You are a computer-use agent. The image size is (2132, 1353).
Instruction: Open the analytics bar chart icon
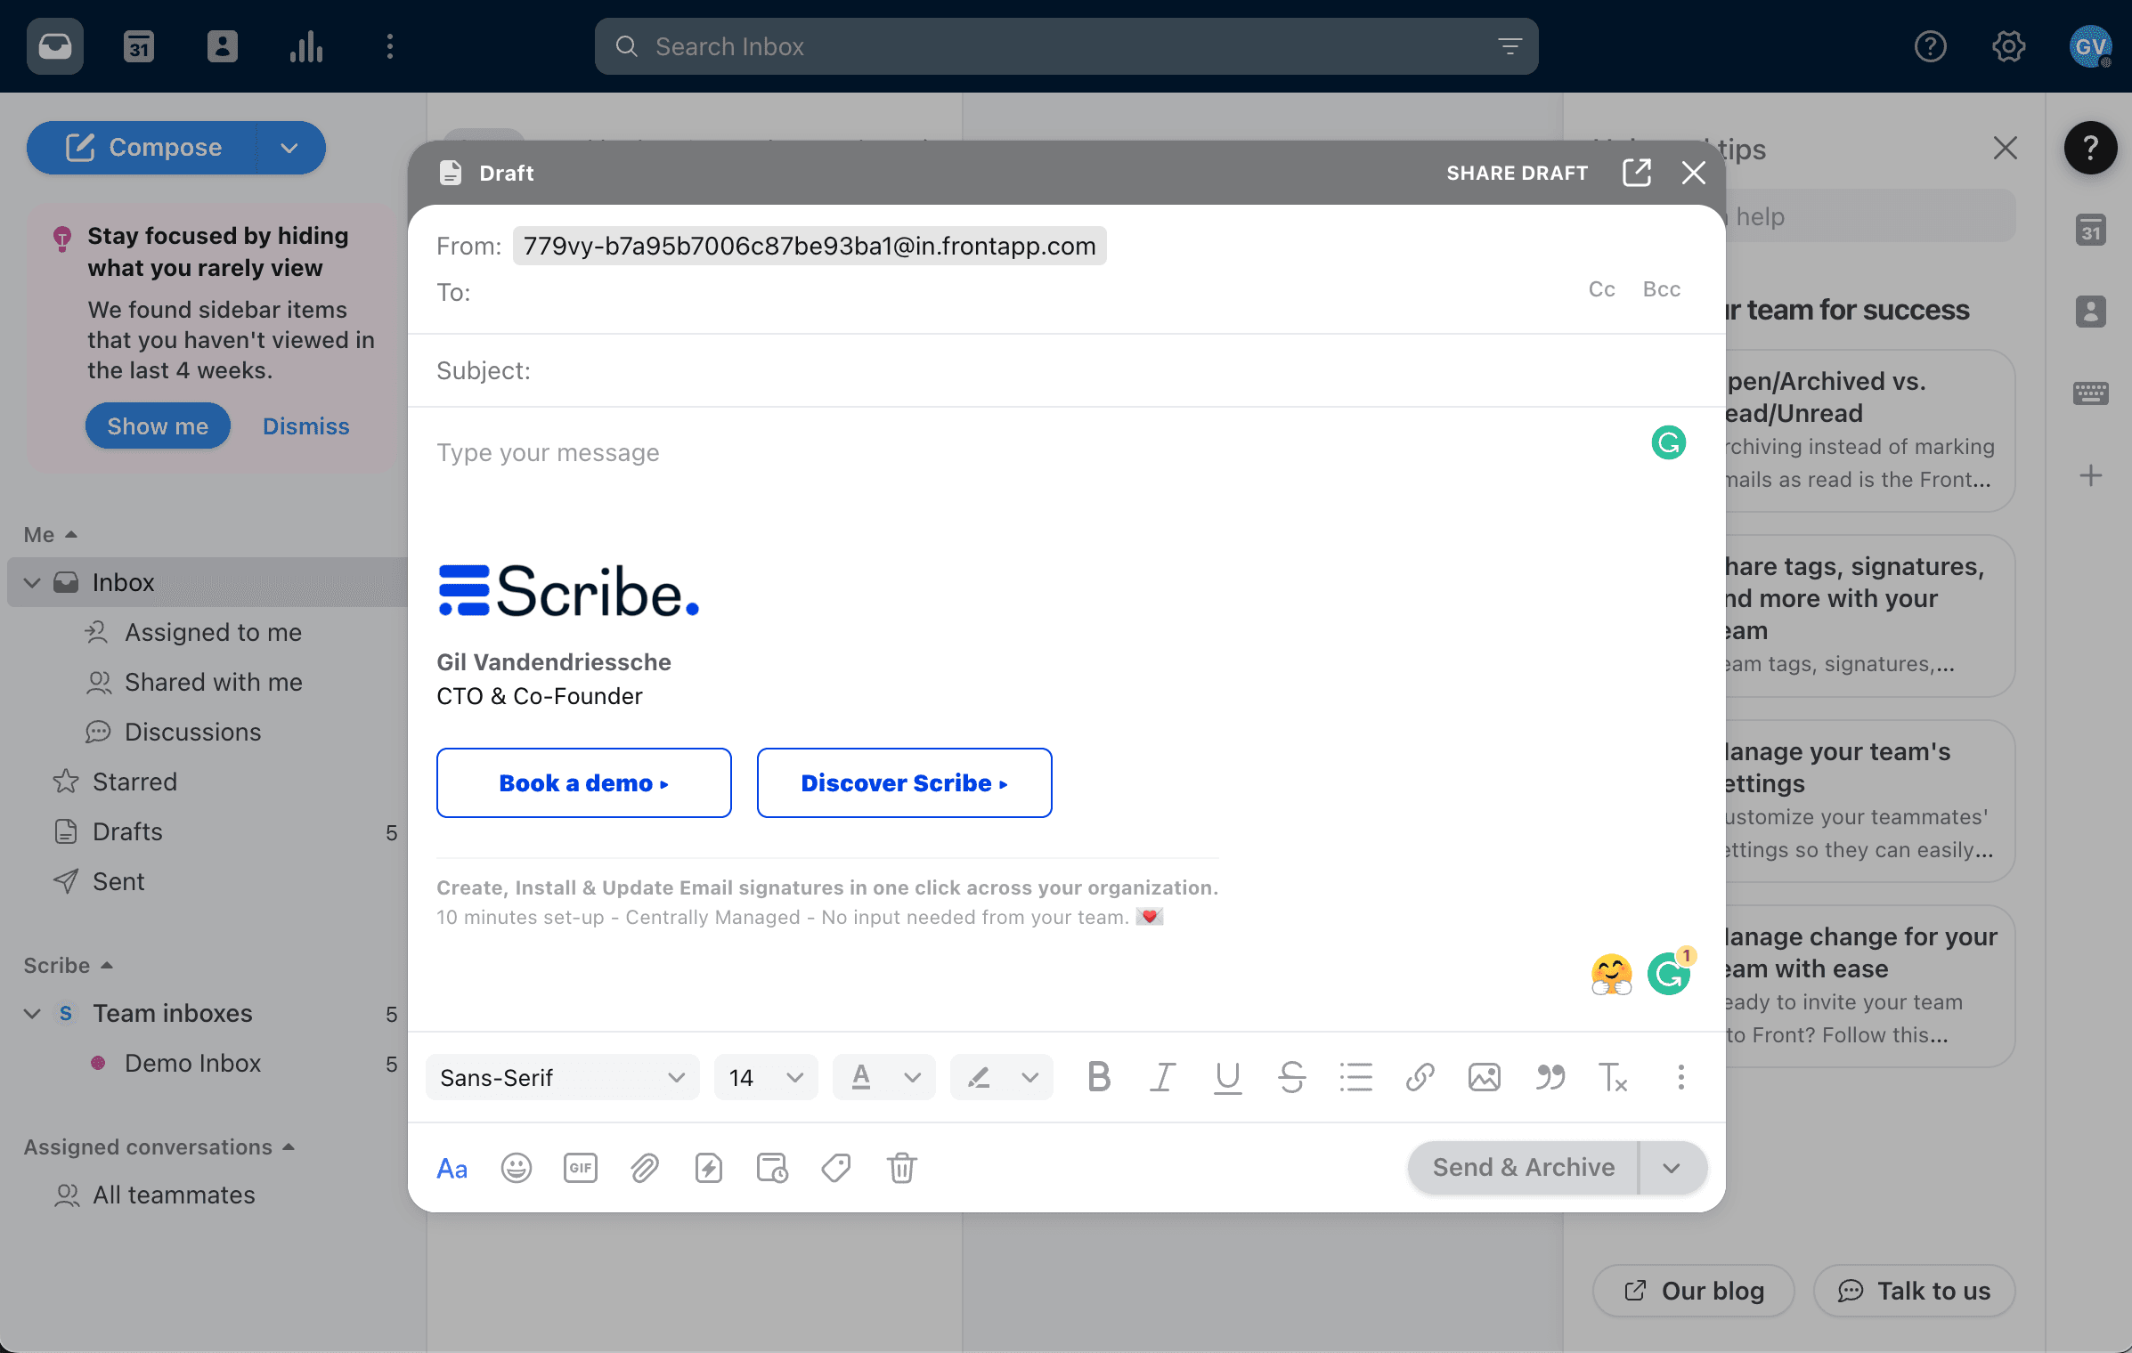(306, 46)
